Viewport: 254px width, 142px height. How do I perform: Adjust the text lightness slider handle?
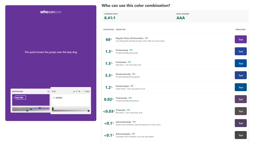(x=89, y=111)
